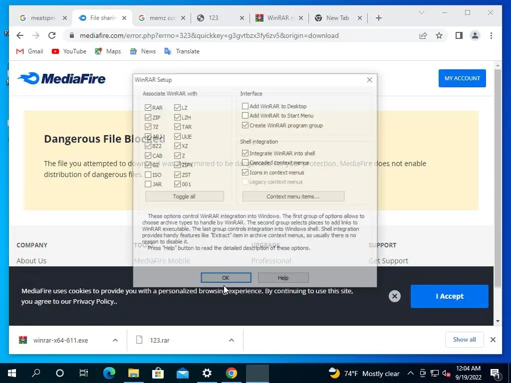Check Add WinRAR to Start Menu
The height and width of the screenshot is (383, 511).
[245, 116]
